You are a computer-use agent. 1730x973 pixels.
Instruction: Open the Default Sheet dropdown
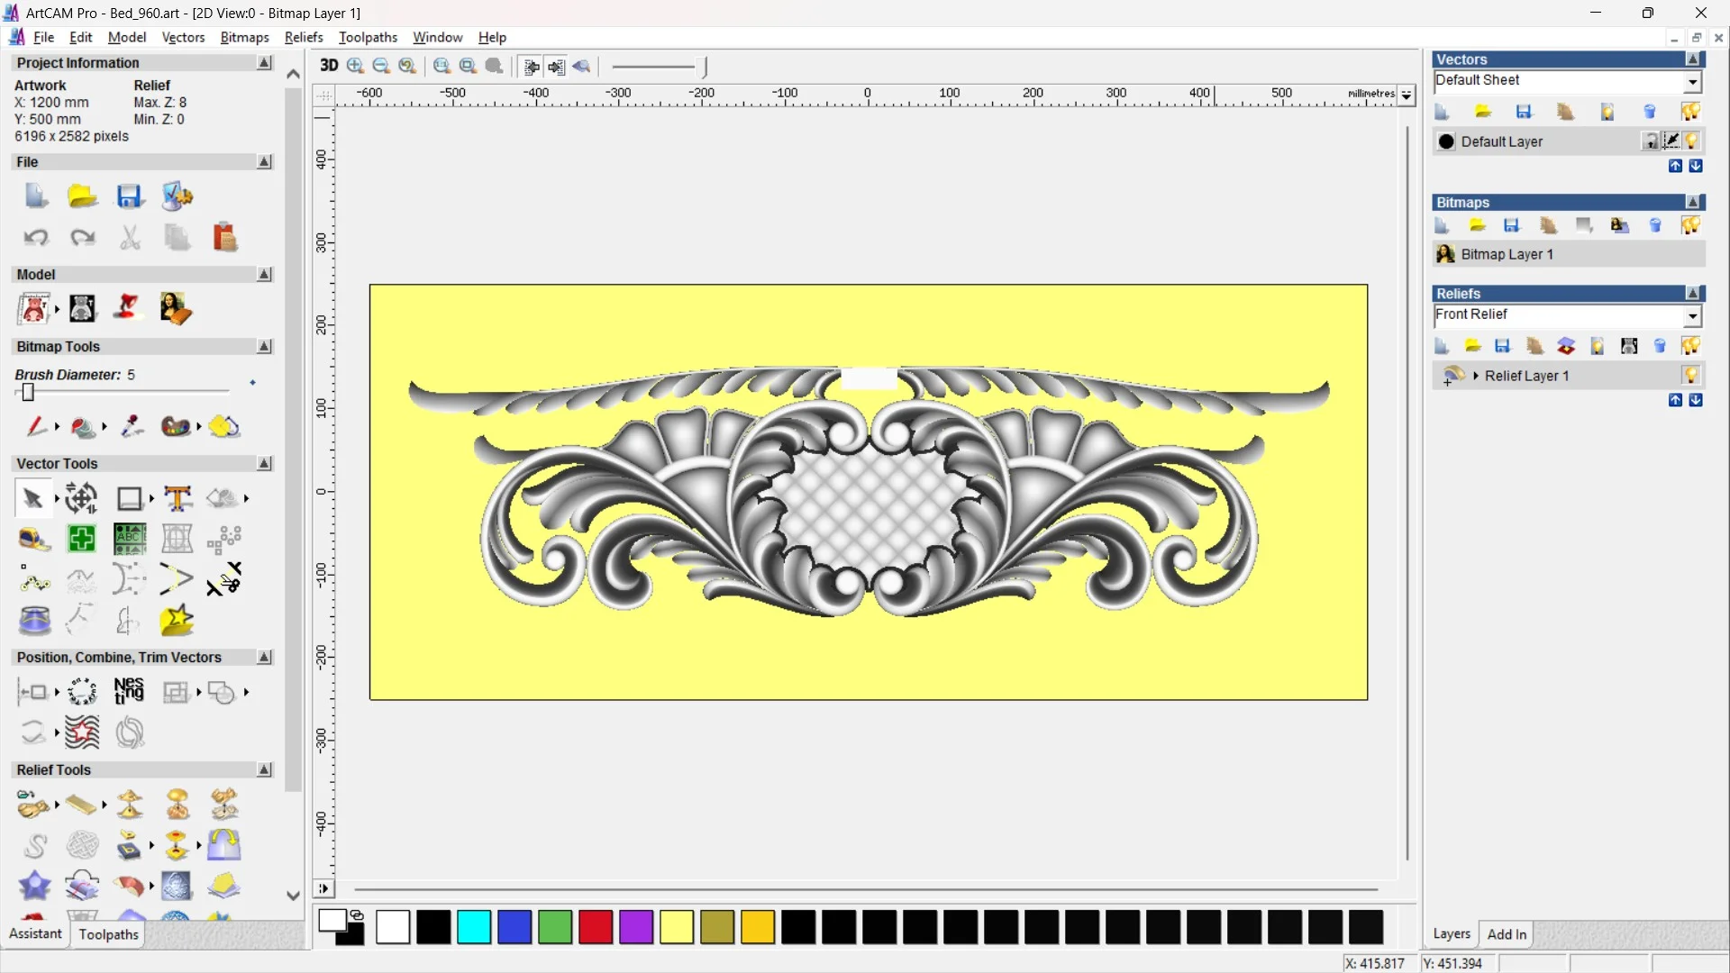tap(1693, 82)
